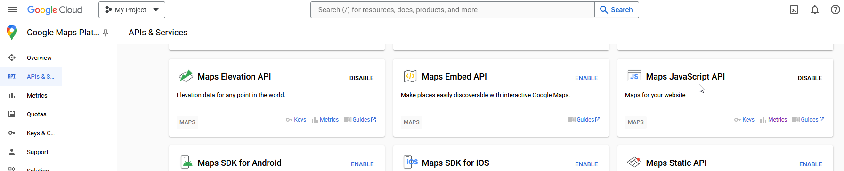844x171 pixels.
Task: Click MAPS tag on Maps JavaScript API card
Action: pyautogui.click(x=636, y=122)
